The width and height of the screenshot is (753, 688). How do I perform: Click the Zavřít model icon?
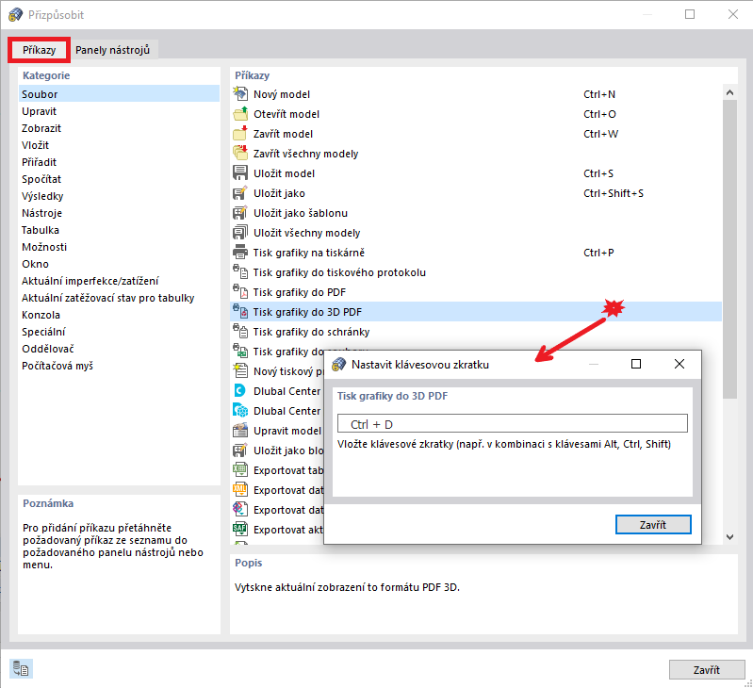tap(240, 134)
